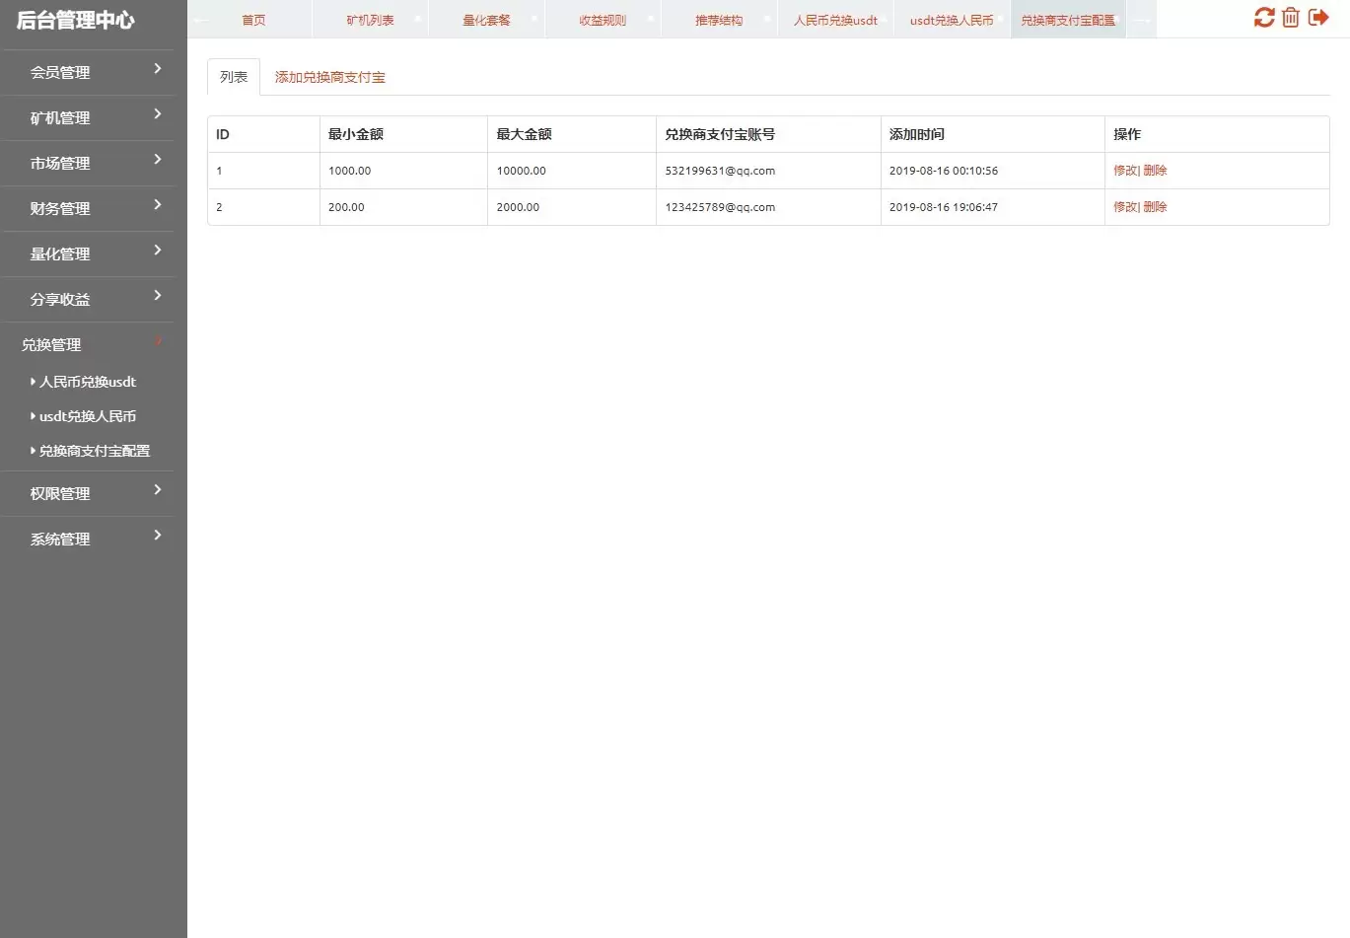Click the 10000.00 maximum amount cell

click(x=572, y=171)
